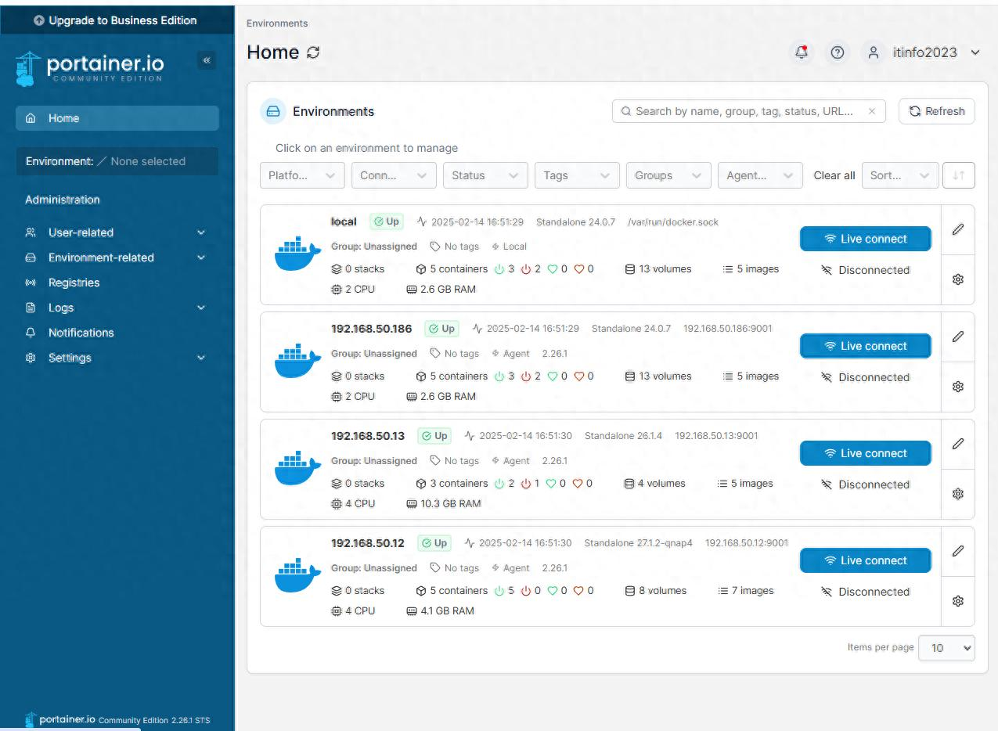
Task: Open the Platform filter dropdown
Action: coord(302,175)
